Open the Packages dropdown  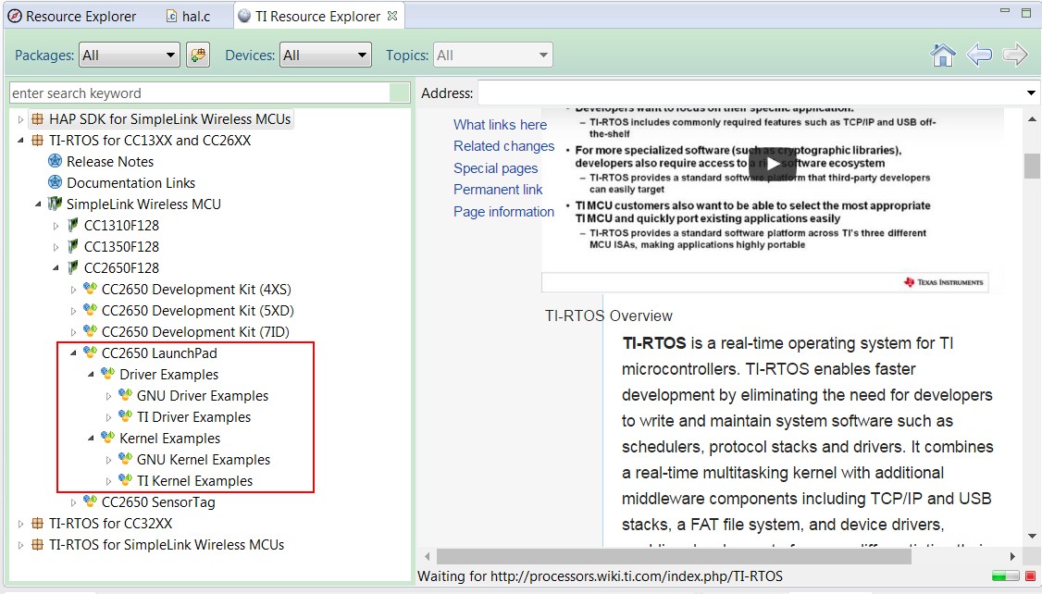(x=130, y=56)
